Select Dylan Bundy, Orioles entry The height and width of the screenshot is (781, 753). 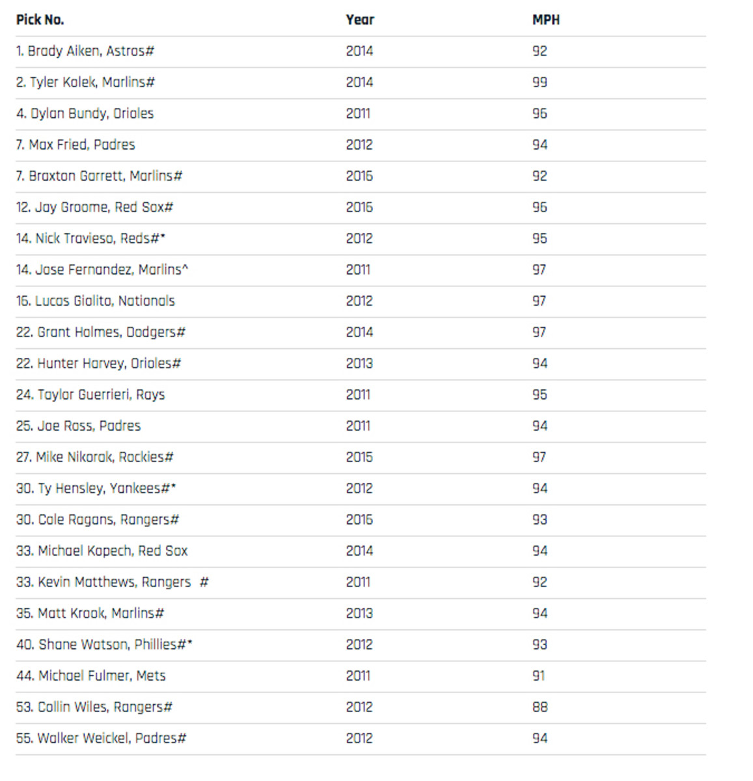click(x=85, y=113)
